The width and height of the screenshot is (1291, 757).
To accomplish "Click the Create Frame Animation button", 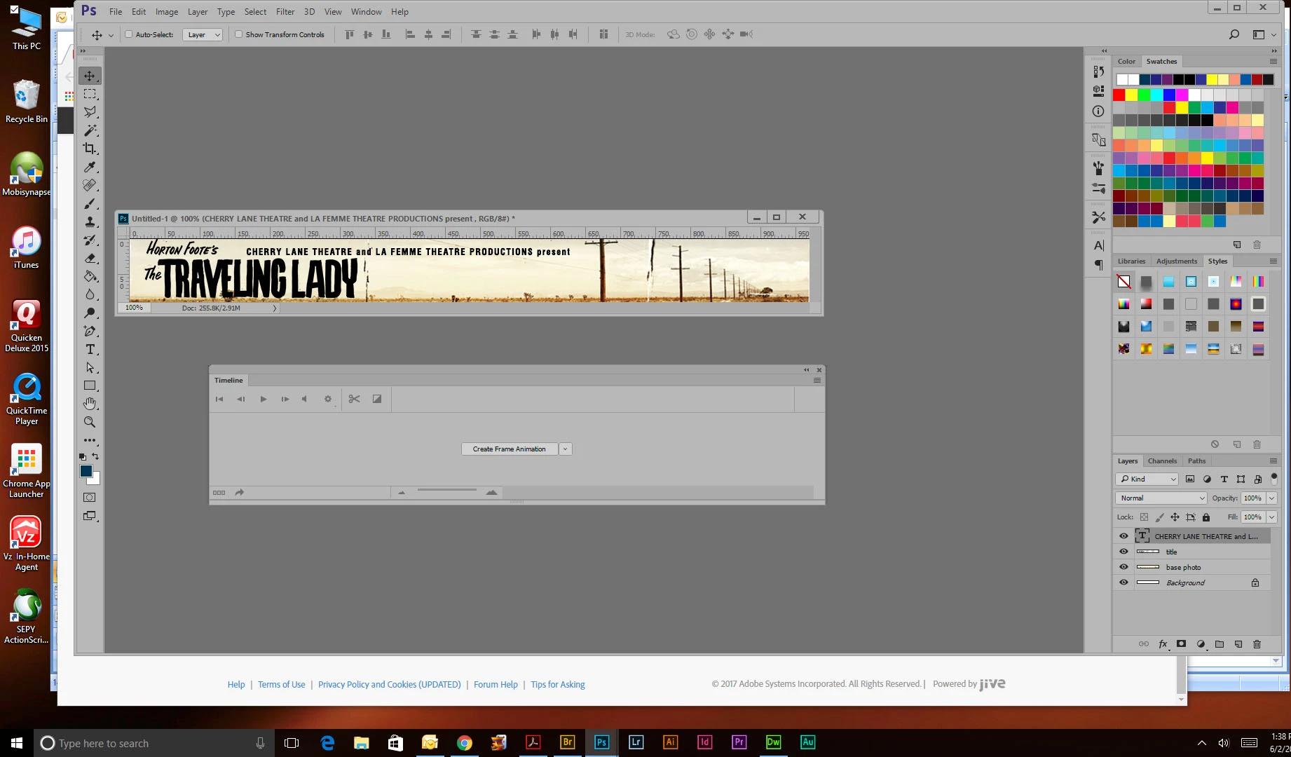I will point(510,449).
